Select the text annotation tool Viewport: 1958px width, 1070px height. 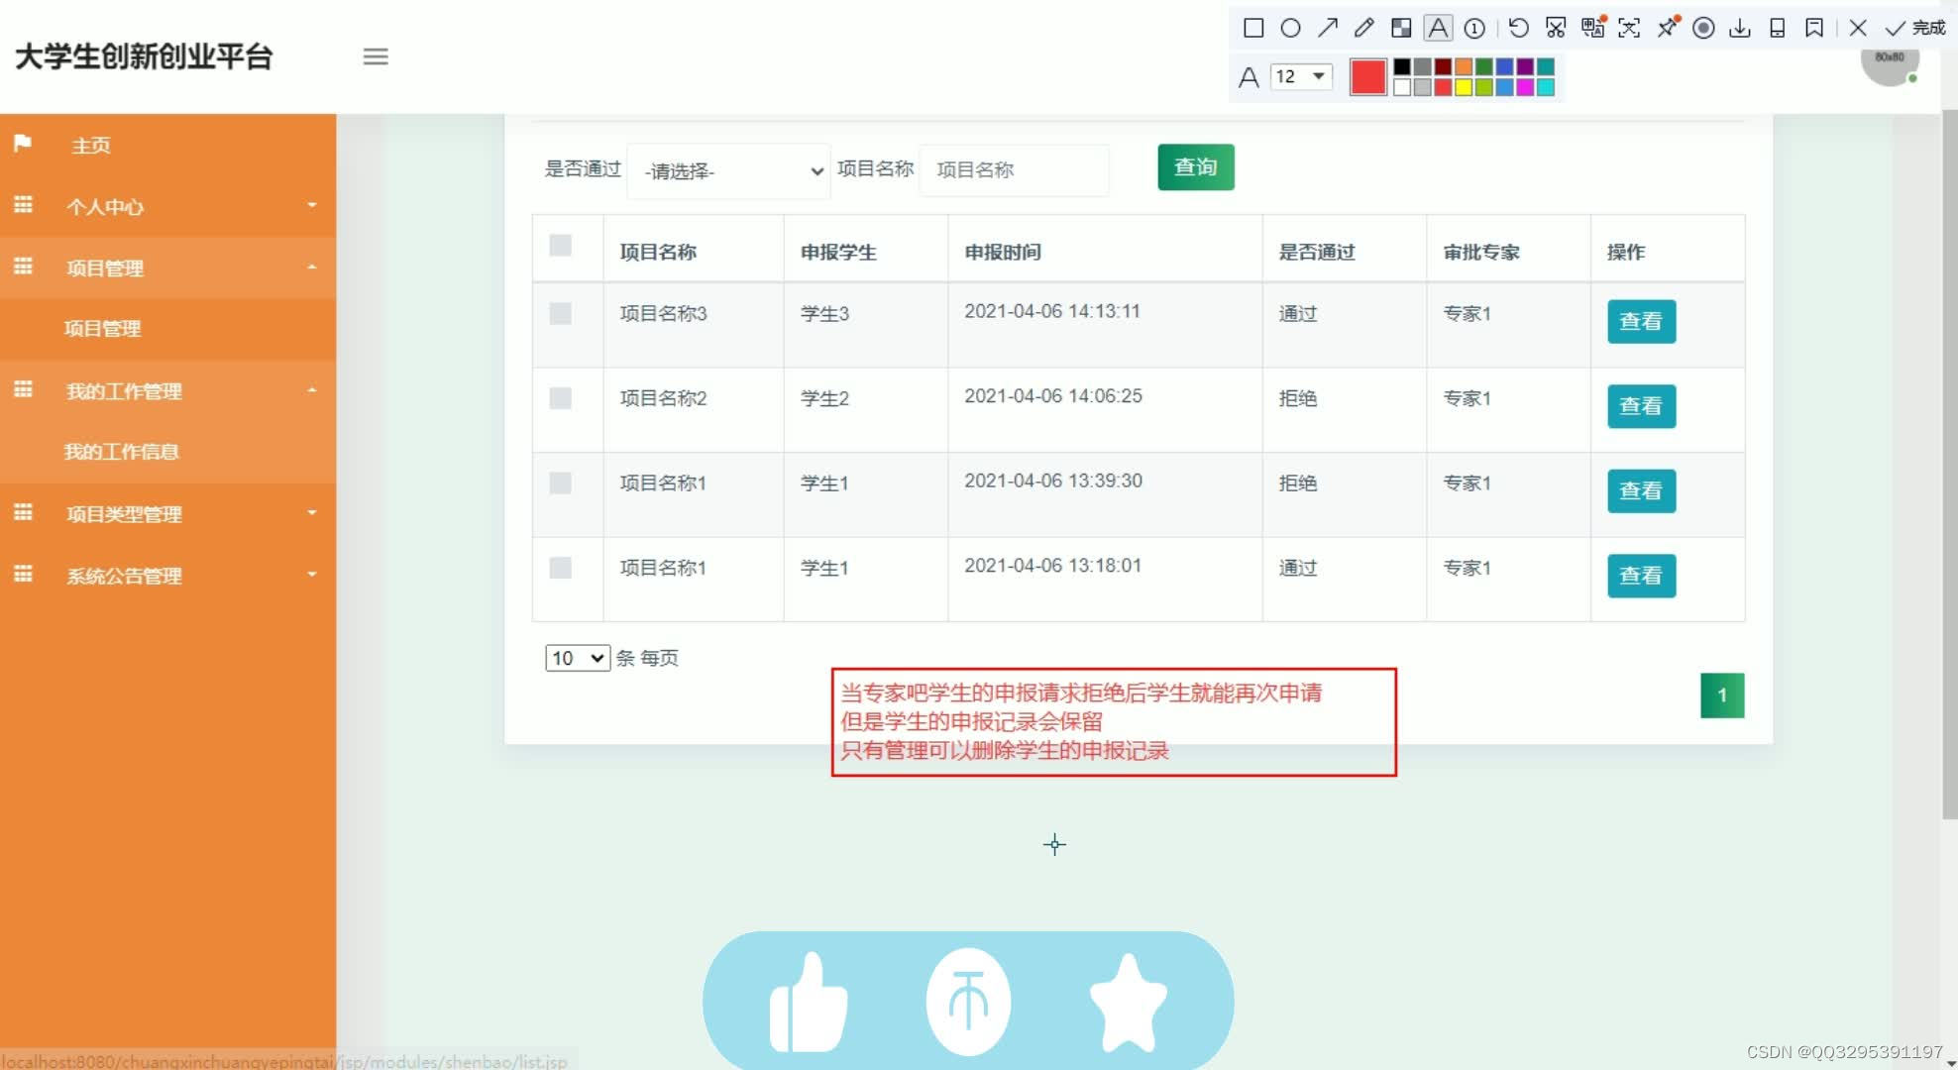pos(1438,28)
